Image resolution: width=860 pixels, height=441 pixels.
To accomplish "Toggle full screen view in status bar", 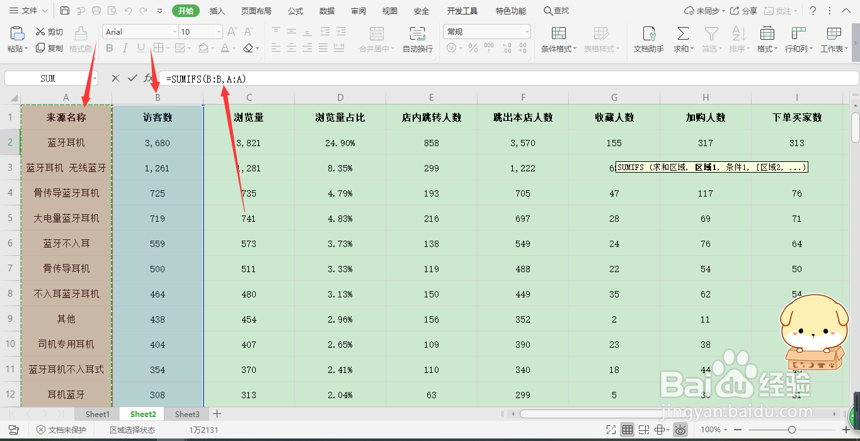I will tap(611, 429).
